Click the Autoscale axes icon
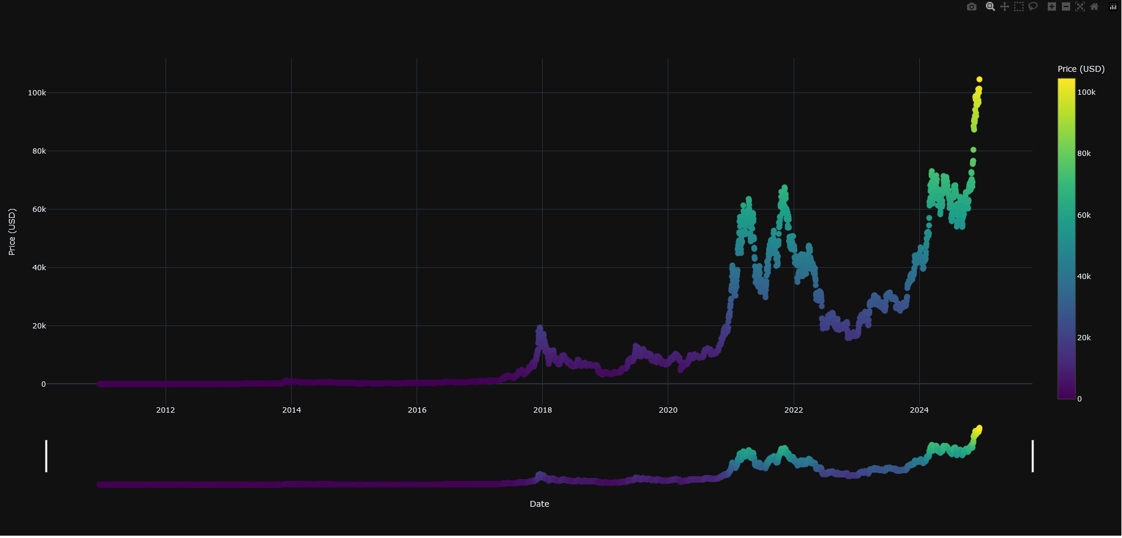Viewport: 1122px width, 538px height. 1080,6
